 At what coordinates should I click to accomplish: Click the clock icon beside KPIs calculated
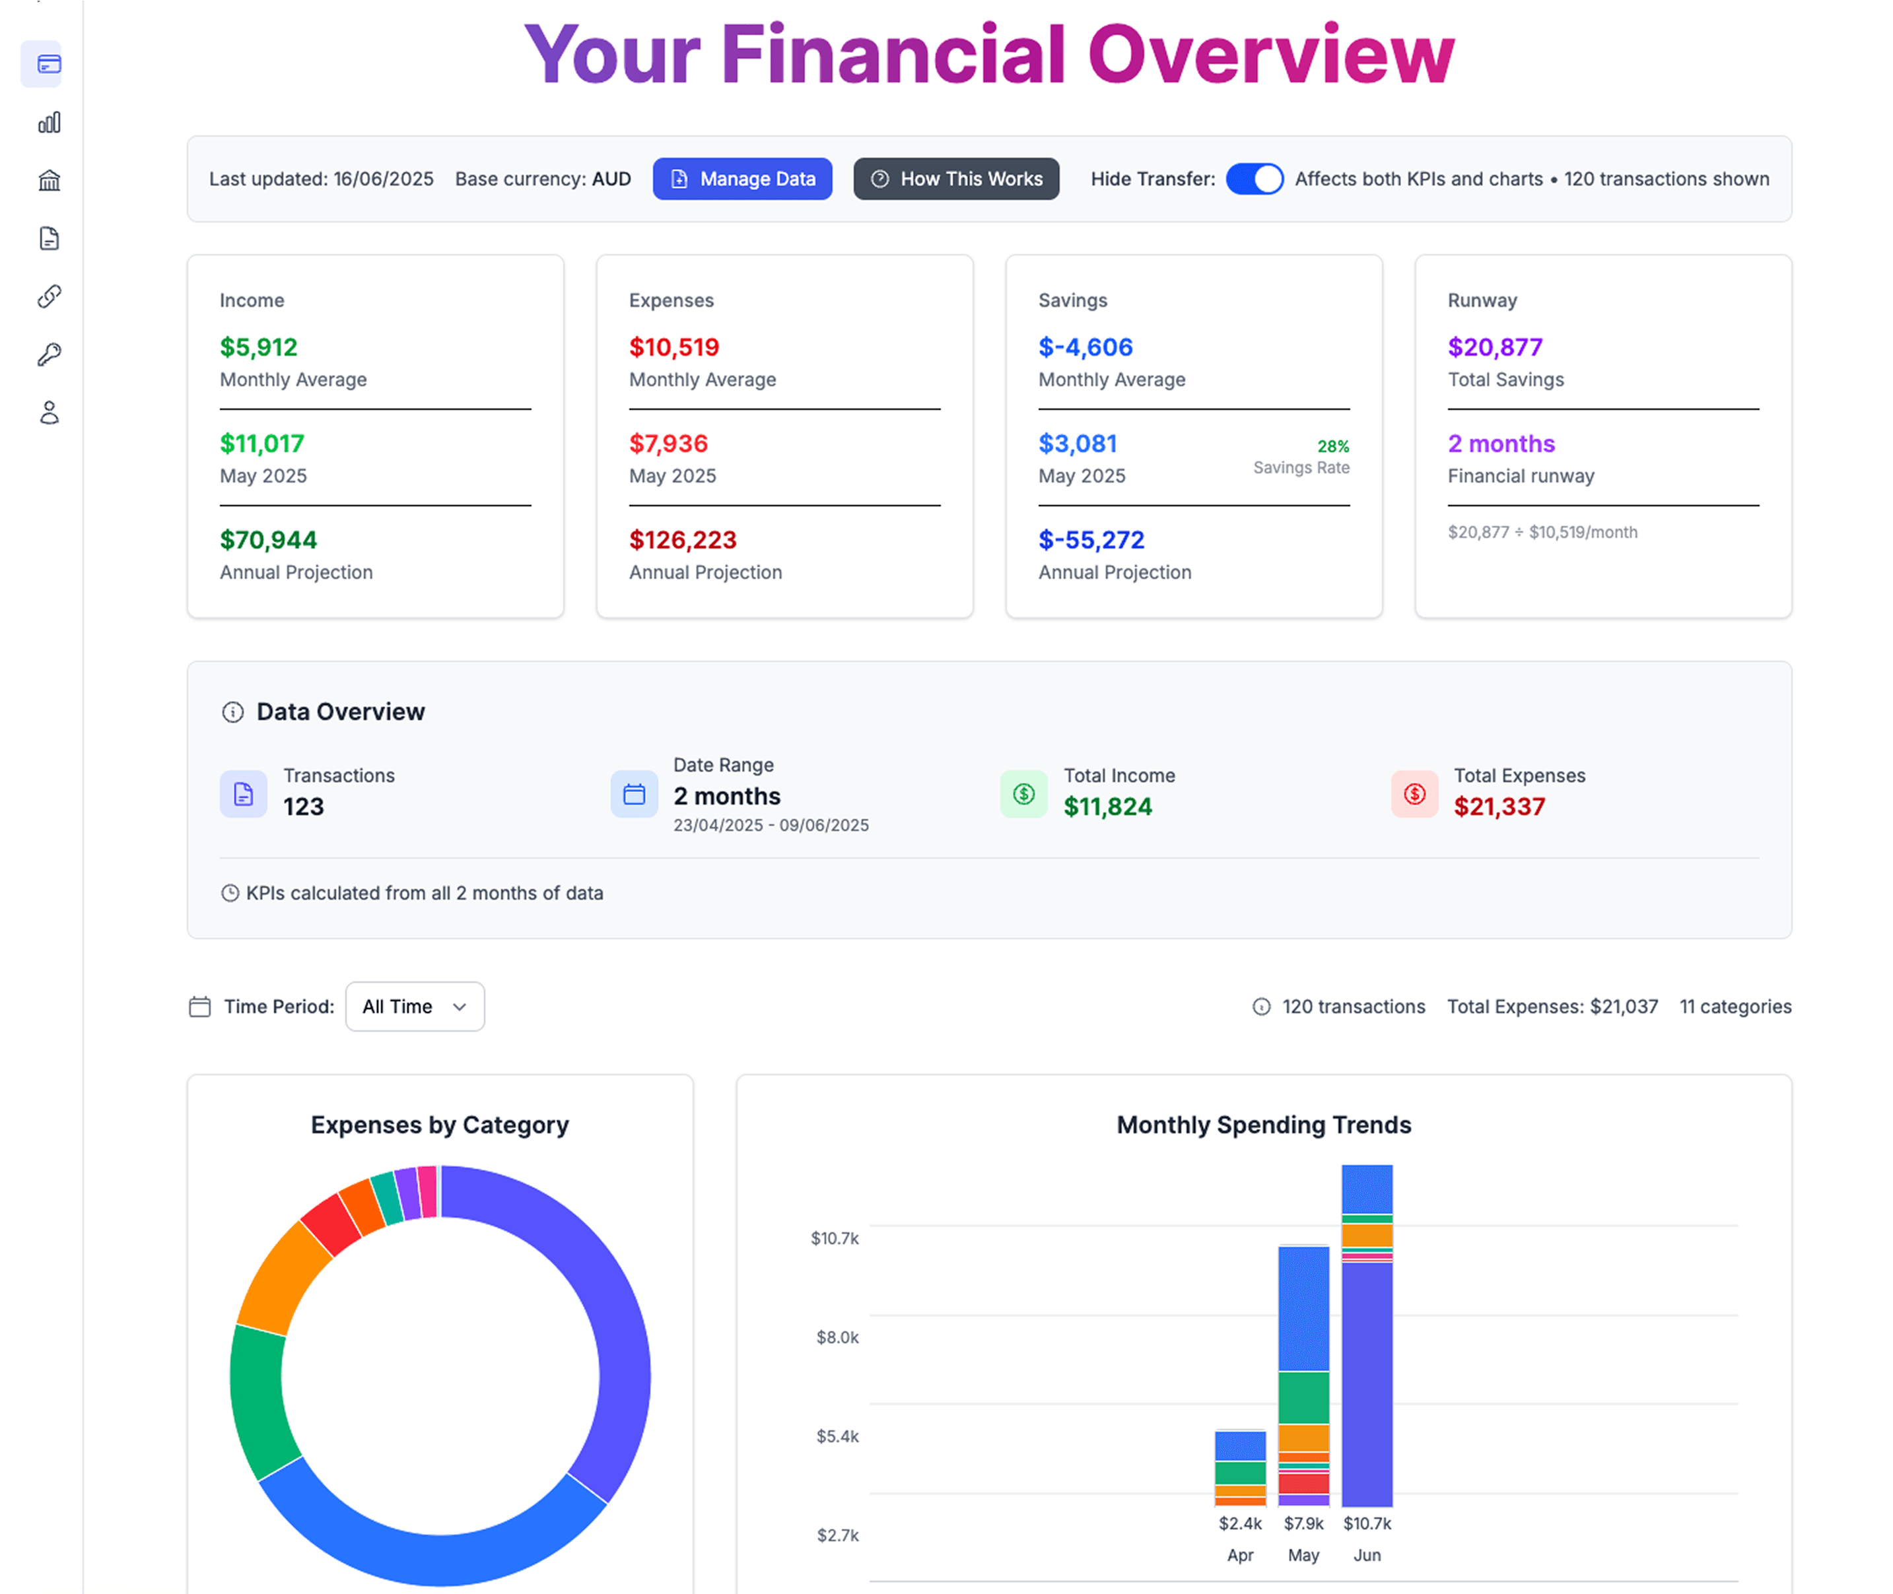pos(230,894)
